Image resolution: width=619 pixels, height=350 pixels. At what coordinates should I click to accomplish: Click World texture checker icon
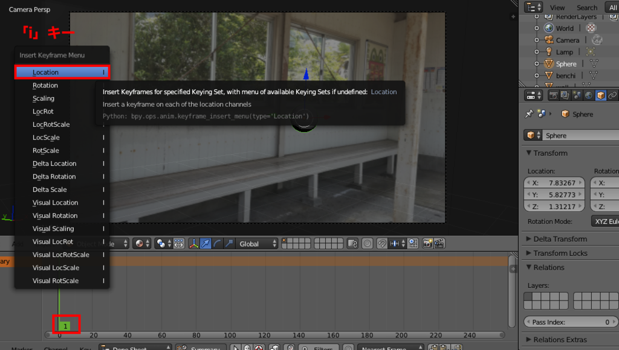pyautogui.click(x=591, y=28)
